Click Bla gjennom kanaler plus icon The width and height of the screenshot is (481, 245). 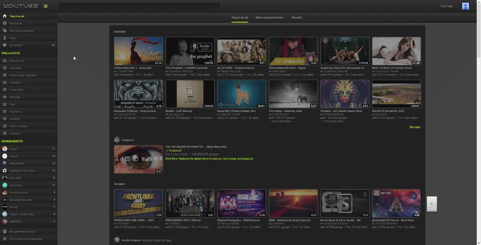5,231
